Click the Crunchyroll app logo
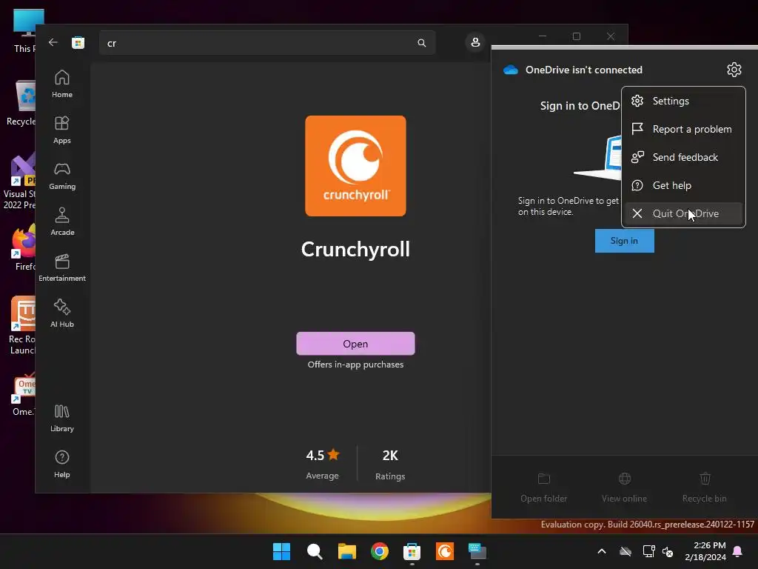The width and height of the screenshot is (758, 569). click(355, 166)
